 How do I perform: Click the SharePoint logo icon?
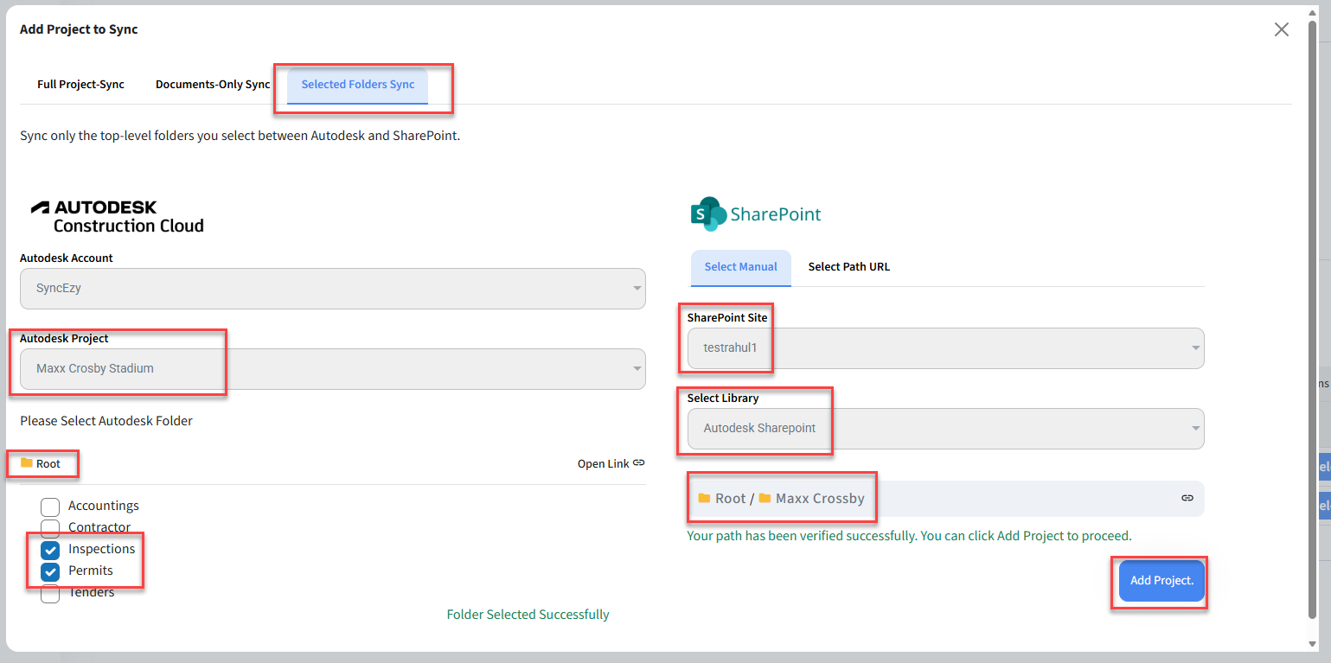point(708,214)
